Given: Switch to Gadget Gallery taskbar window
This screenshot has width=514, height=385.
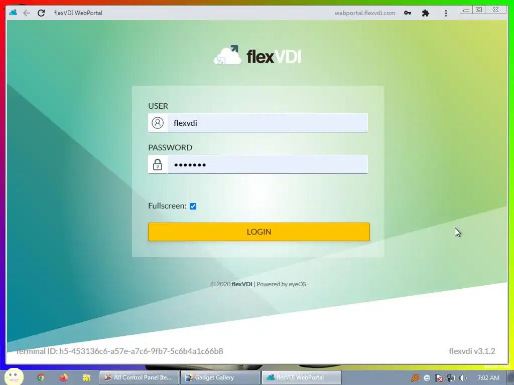Looking at the screenshot, I should click(x=220, y=377).
